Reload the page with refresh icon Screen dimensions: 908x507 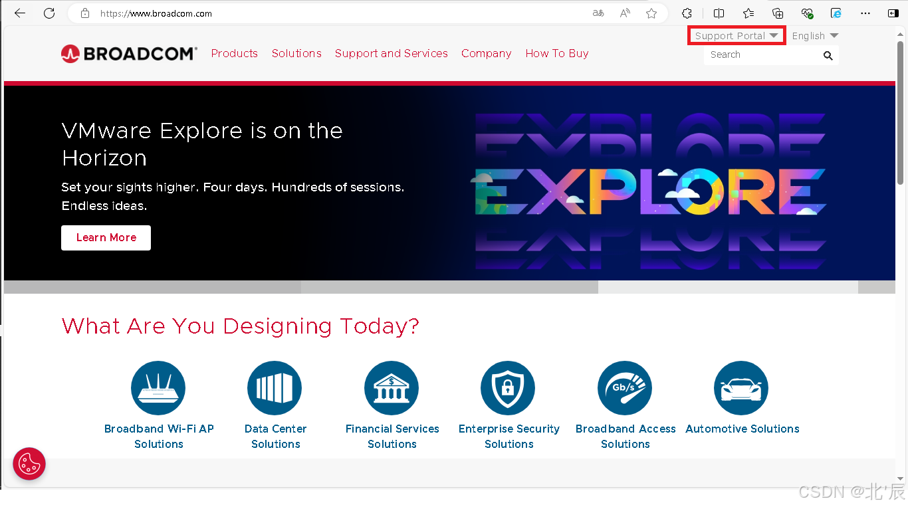tap(49, 13)
